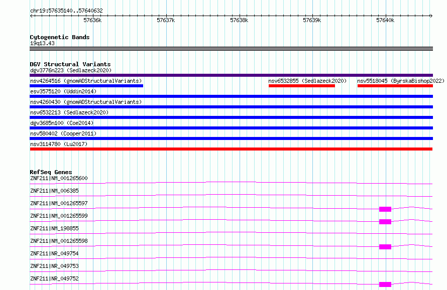Select the blue dgv3685n100 variant bar
The width and height of the screenshot is (447, 290).
(x=231, y=128)
